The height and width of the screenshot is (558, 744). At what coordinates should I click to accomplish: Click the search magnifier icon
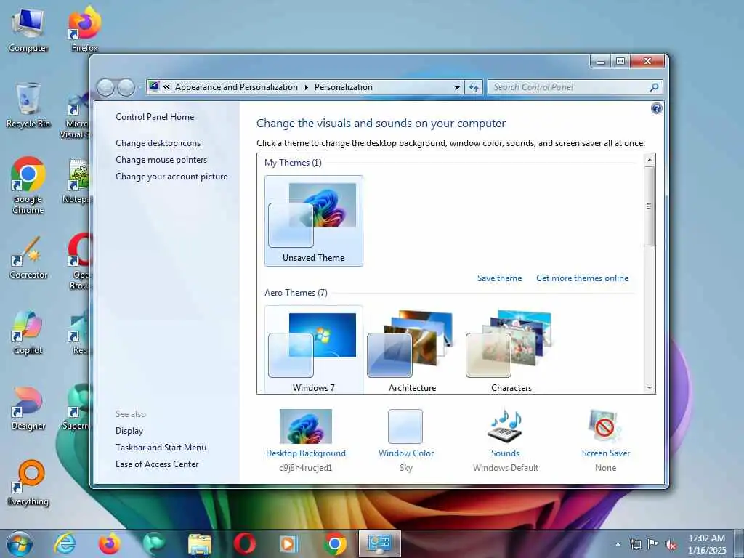(x=654, y=87)
